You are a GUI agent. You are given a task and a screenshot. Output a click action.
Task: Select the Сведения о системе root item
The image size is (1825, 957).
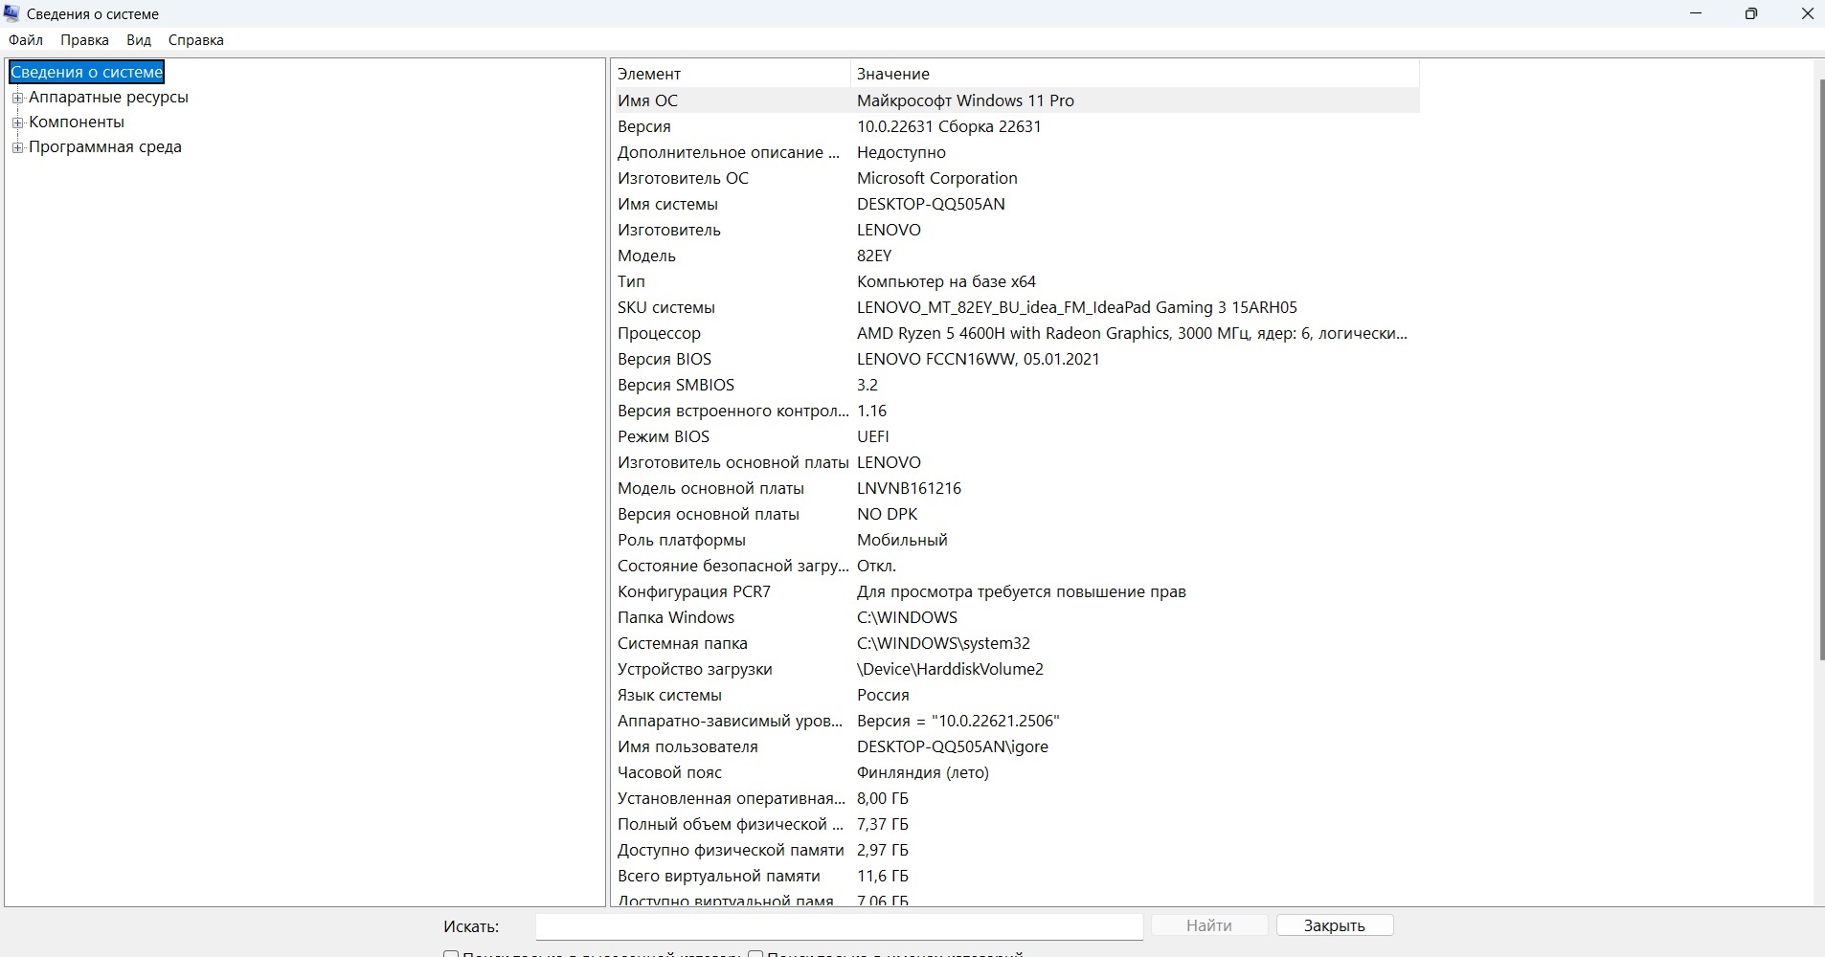coord(87,73)
